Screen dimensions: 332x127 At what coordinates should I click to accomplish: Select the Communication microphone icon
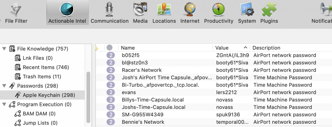[x=110, y=9]
